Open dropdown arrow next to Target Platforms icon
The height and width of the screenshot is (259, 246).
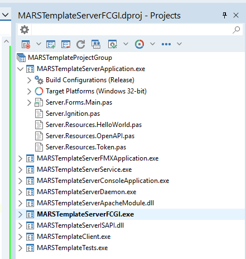tap(152, 44)
